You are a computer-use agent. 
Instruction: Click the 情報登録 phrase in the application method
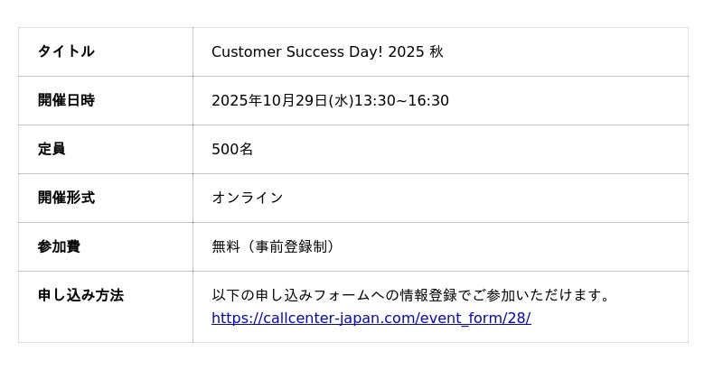tap(427, 295)
